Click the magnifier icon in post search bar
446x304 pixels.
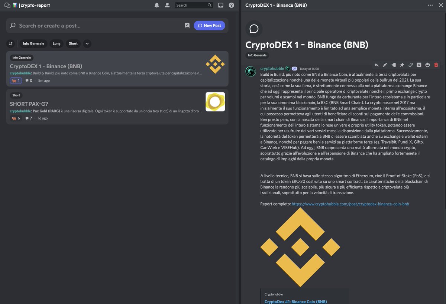coord(13,26)
